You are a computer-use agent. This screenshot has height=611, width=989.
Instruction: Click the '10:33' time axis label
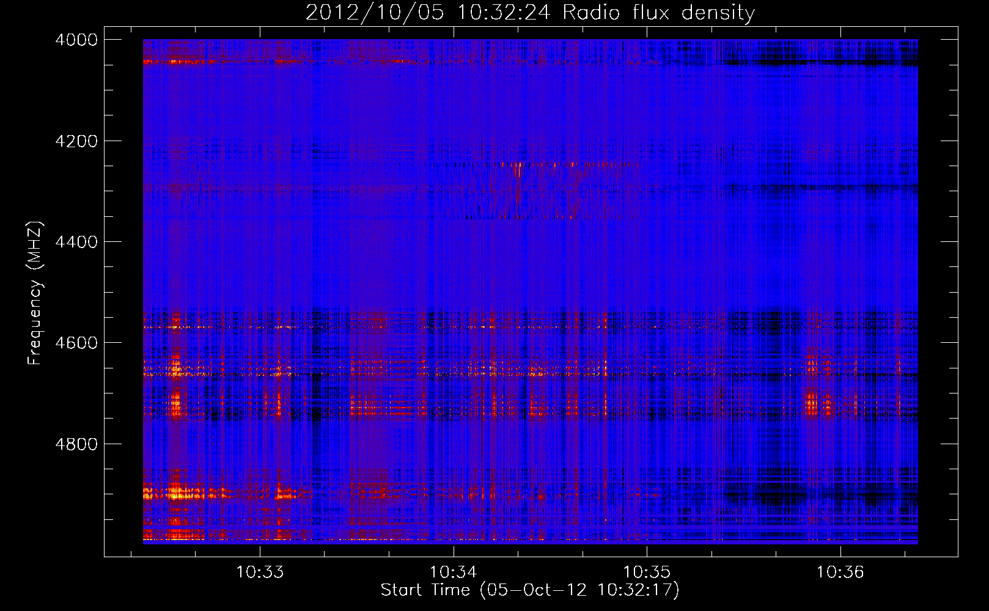tap(260, 572)
